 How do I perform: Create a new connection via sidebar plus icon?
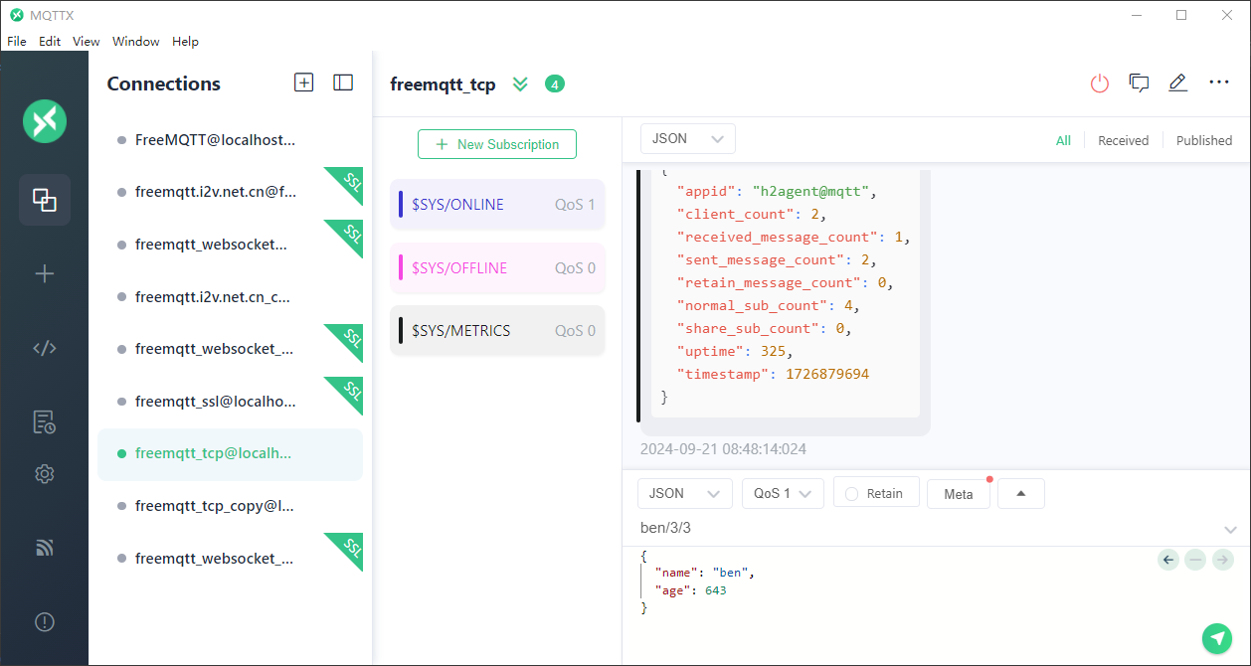[44, 273]
